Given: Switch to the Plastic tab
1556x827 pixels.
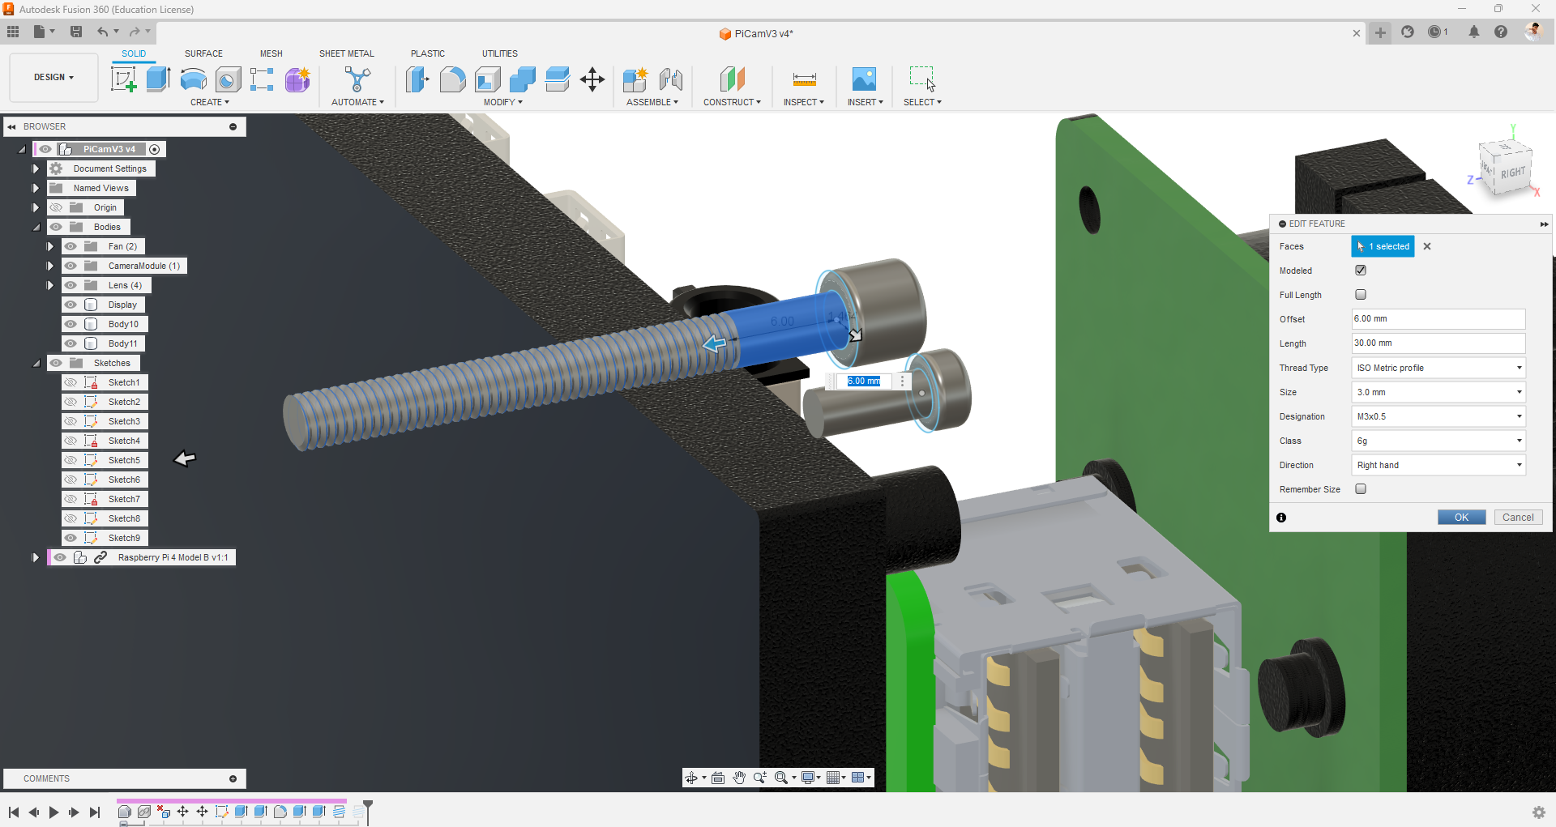Looking at the screenshot, I should (x=428, y=53).
